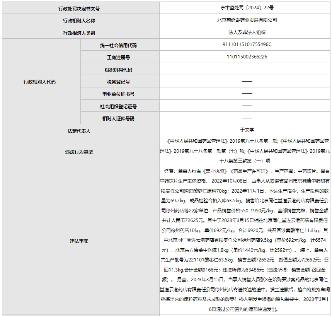This screenshot has height=316, width=332.
Task: Click the dash value beside "组织机构代码"
Action: [x=247, y=69]
